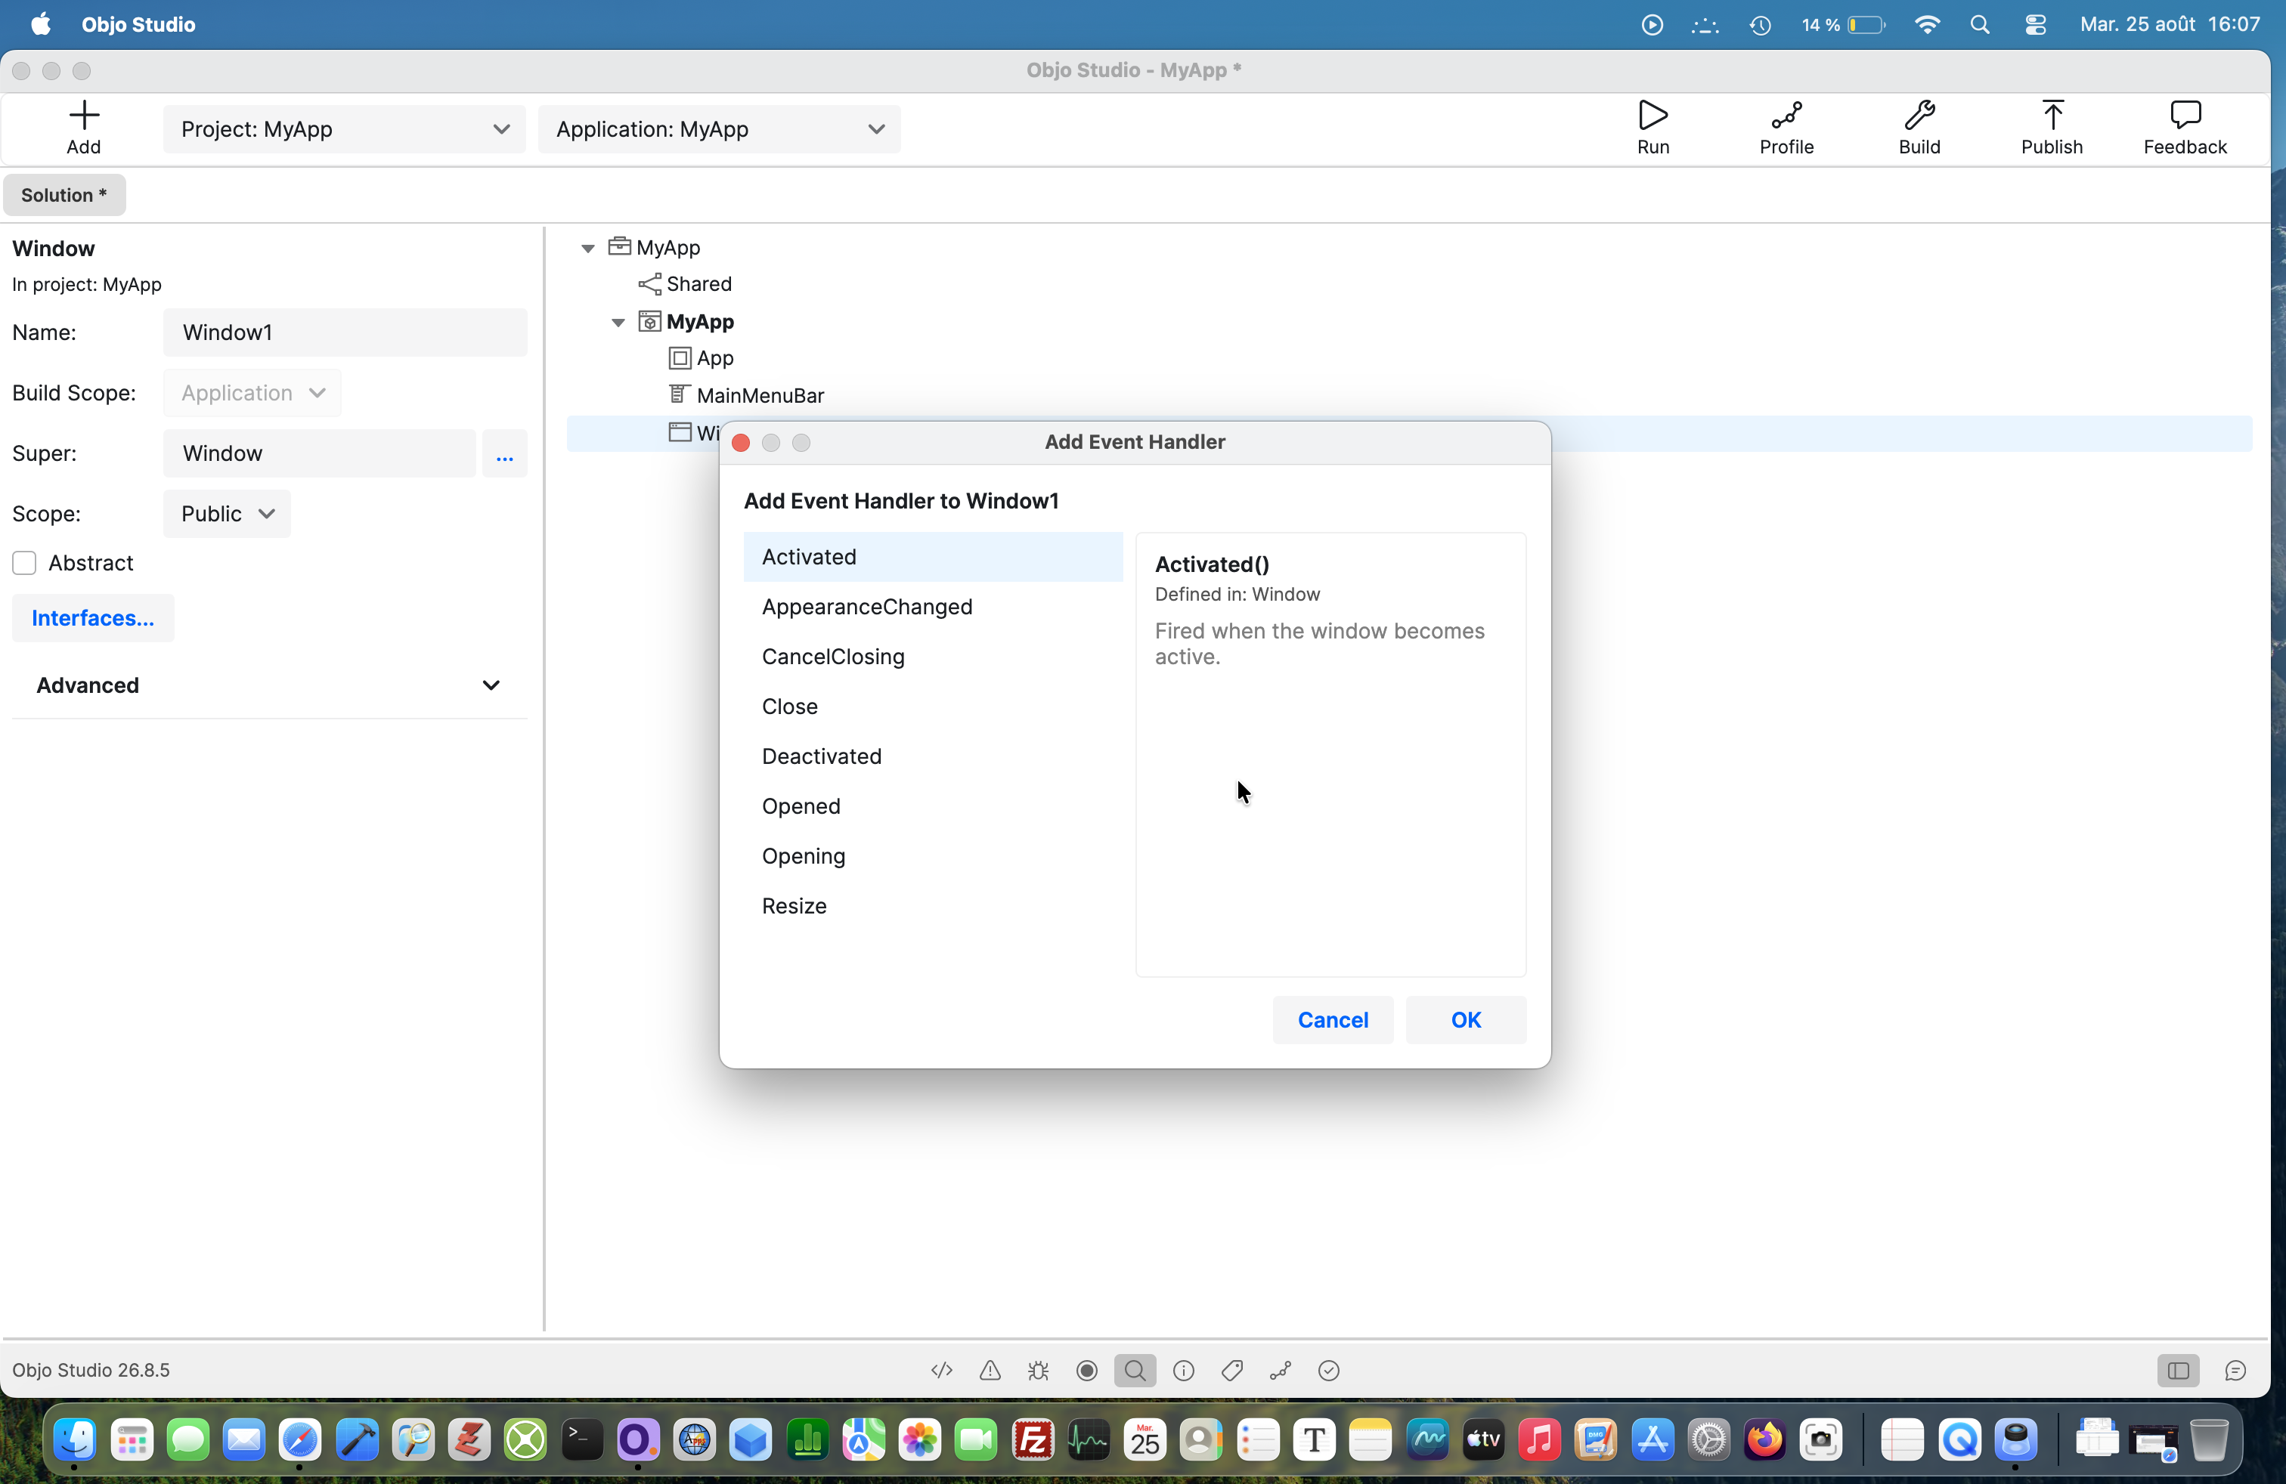Toggle the Abstract checkbox
The image size is (2286, 1484).
click(24, 564)
